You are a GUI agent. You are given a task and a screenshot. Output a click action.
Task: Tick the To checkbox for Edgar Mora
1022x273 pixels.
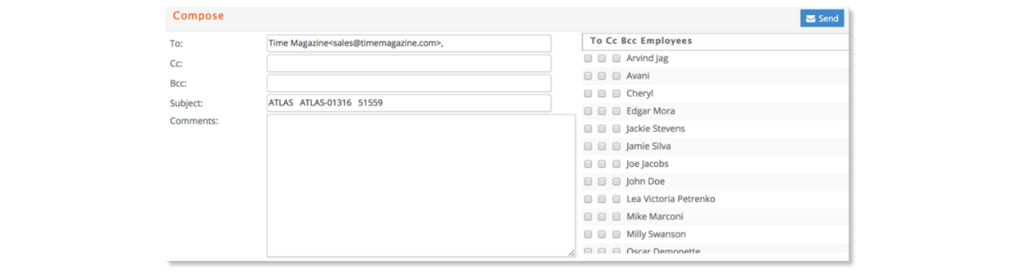588,111
